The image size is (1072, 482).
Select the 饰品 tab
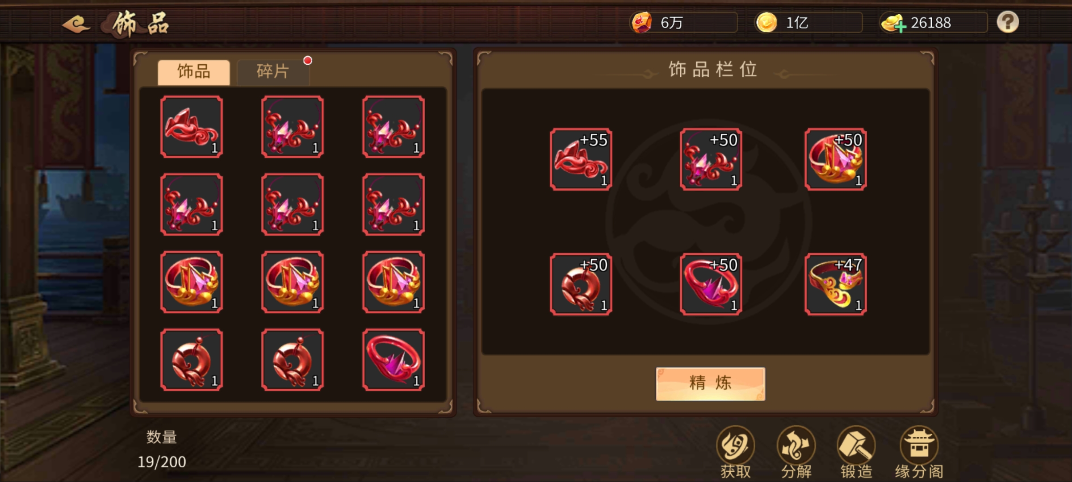point(194,71)
